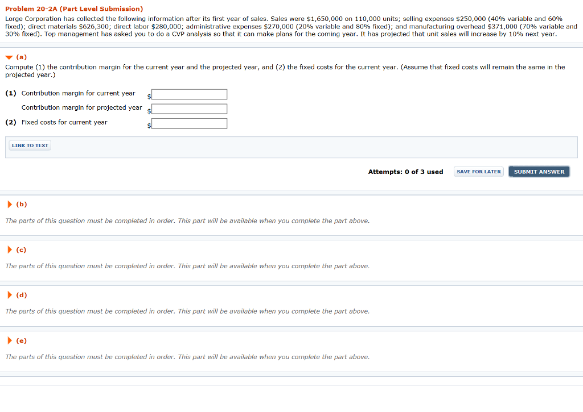Click the red triangle icon beside (a)
Viewport: 583px width, 412px height.
pos(8,57)
